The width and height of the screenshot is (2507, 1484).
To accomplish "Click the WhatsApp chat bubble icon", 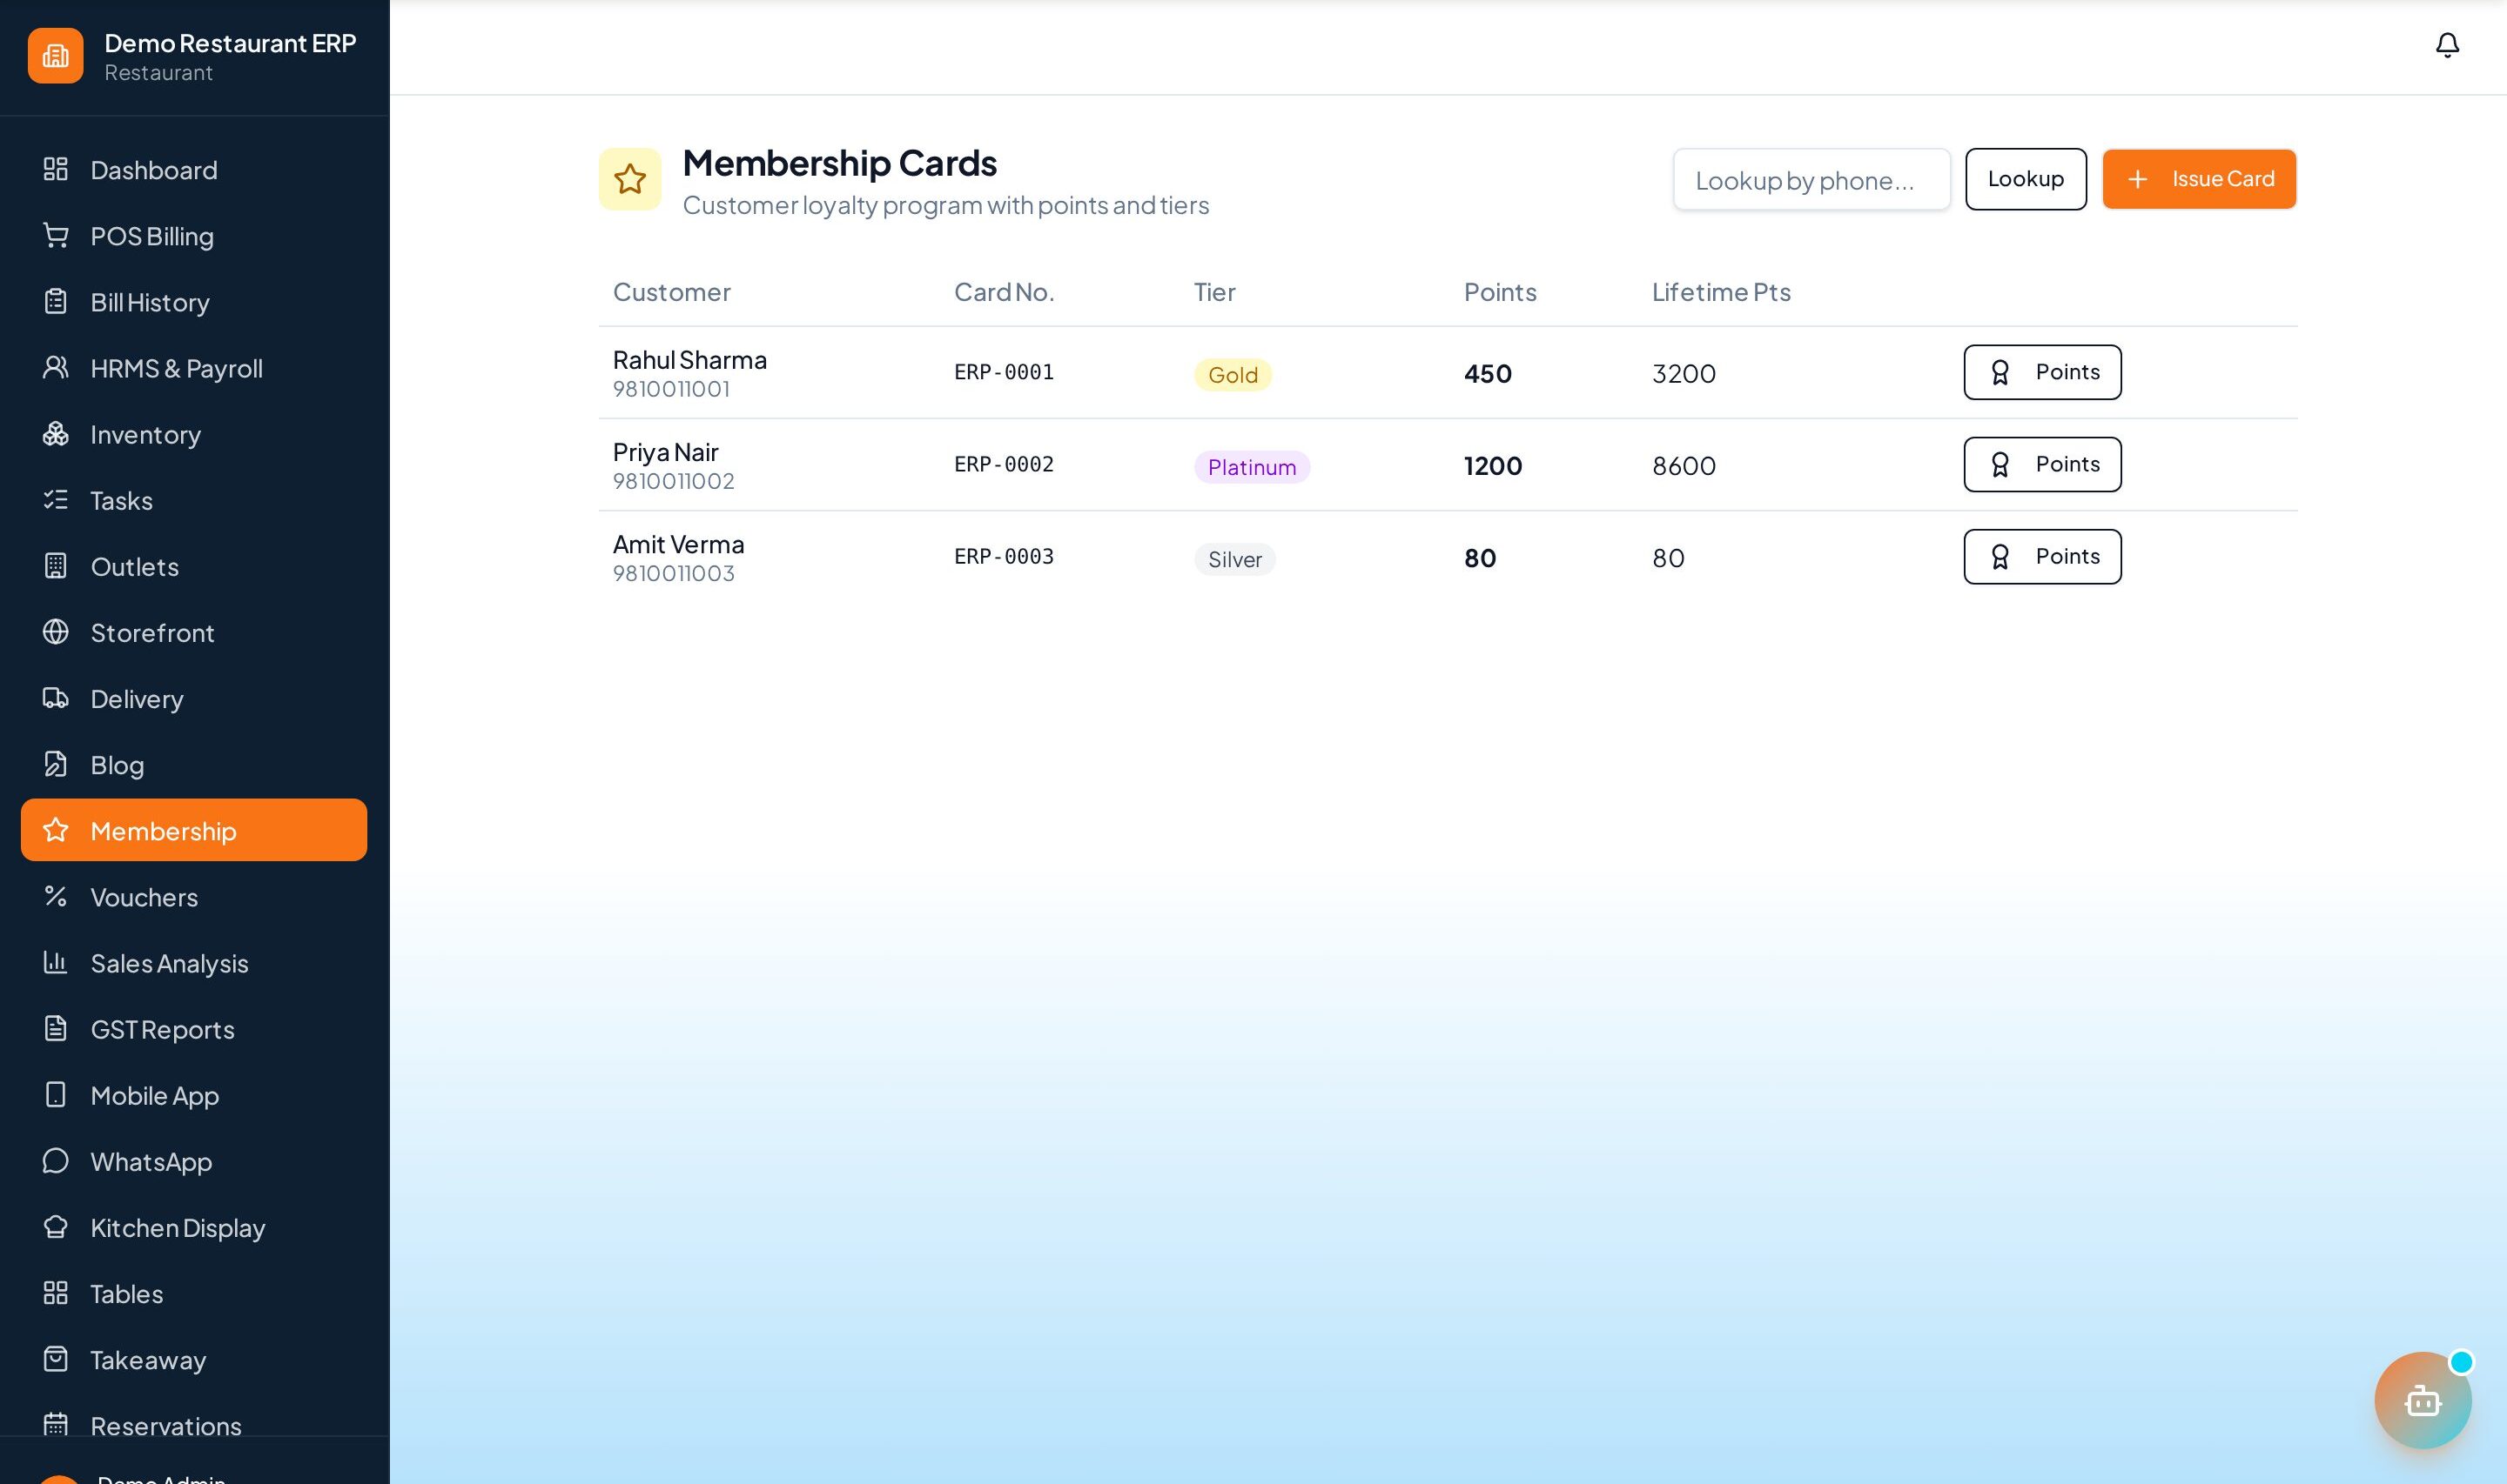I will point(56,1160).
